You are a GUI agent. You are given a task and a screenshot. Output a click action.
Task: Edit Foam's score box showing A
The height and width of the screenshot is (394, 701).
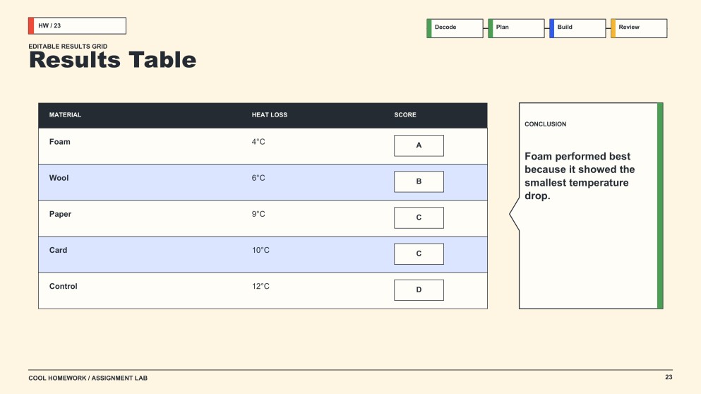(x=419, y=145)
